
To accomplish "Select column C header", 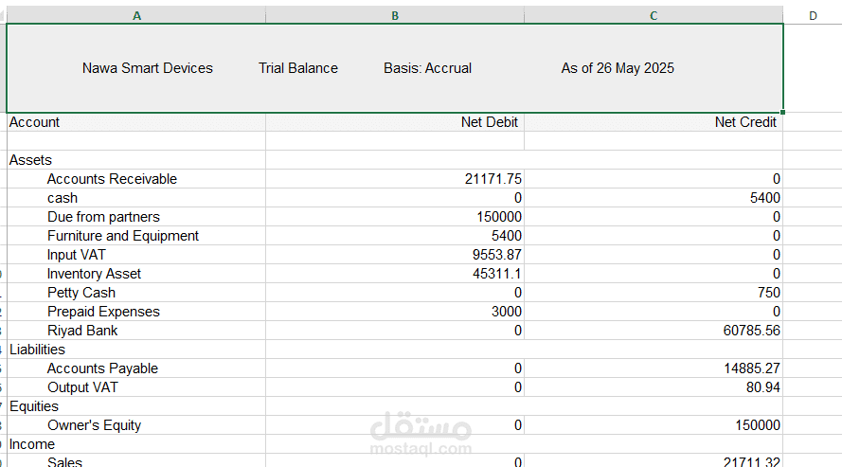I will [654, 15].
